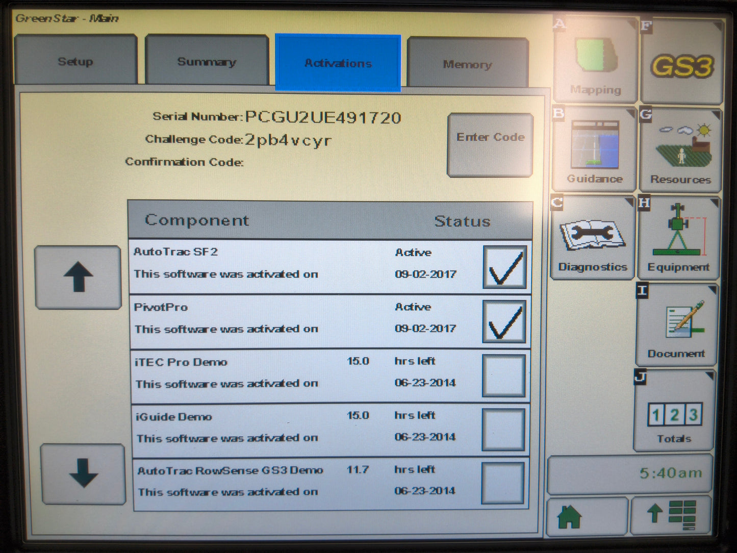Click the challenge code 2pb4vcyr

pos(288,140)
